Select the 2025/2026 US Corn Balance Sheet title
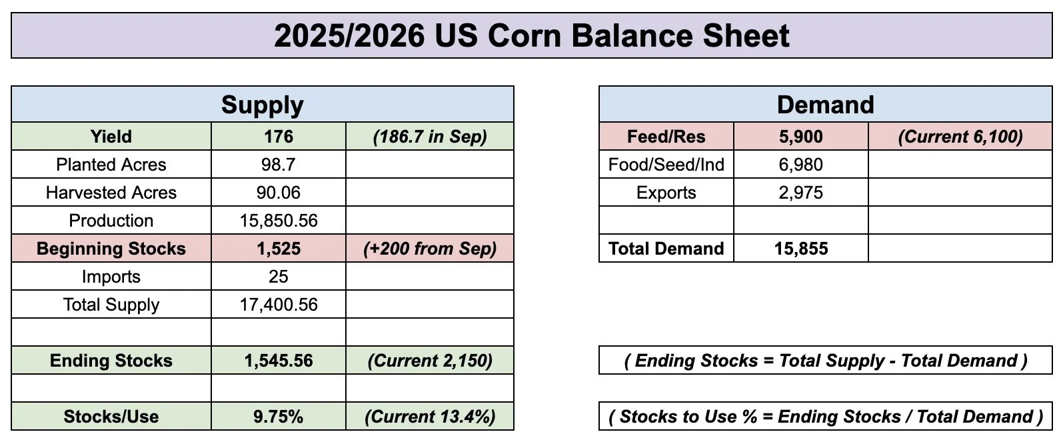Viewport: 1061px width, 446px height. 531,35
